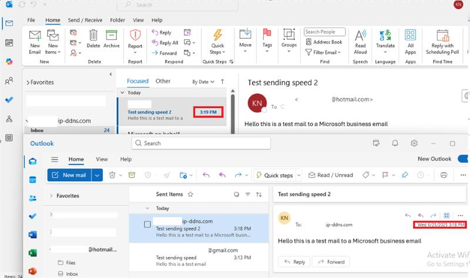Image resolution: width=470 pixels, height=278 pixels.
Task: Click the filter icon above Sent Items list
Action: point(247,194)
